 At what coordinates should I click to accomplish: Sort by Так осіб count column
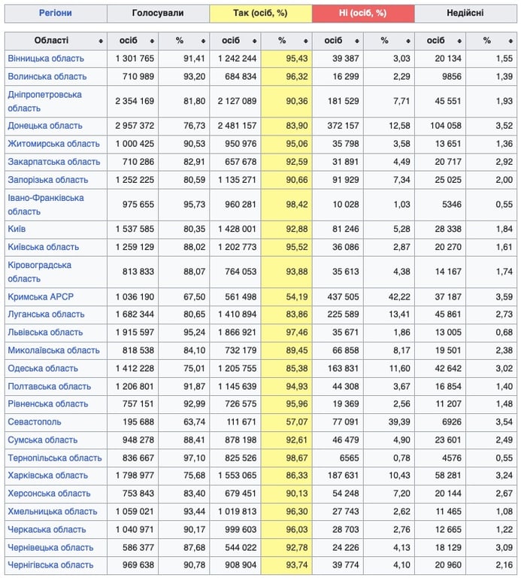pyautogui.click(x=255, y=41)
